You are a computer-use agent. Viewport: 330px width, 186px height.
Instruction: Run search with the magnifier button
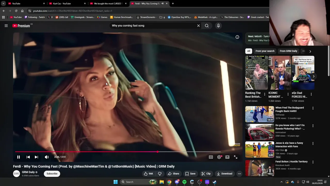click(207, 26)
